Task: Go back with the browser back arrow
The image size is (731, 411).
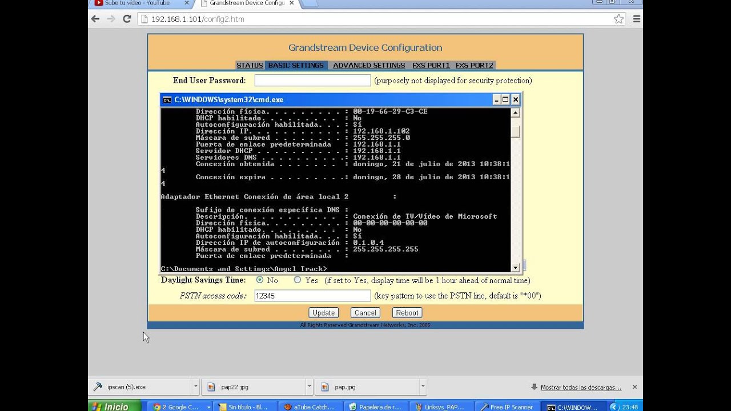Action: point(95,19)
